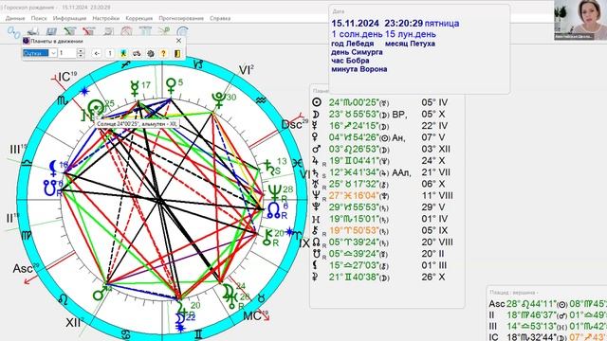Image resolution: width=607 pixels, height=341 pixels.
Task: Click the Venus glyph at 5 on chart
Action: (171, 86)
